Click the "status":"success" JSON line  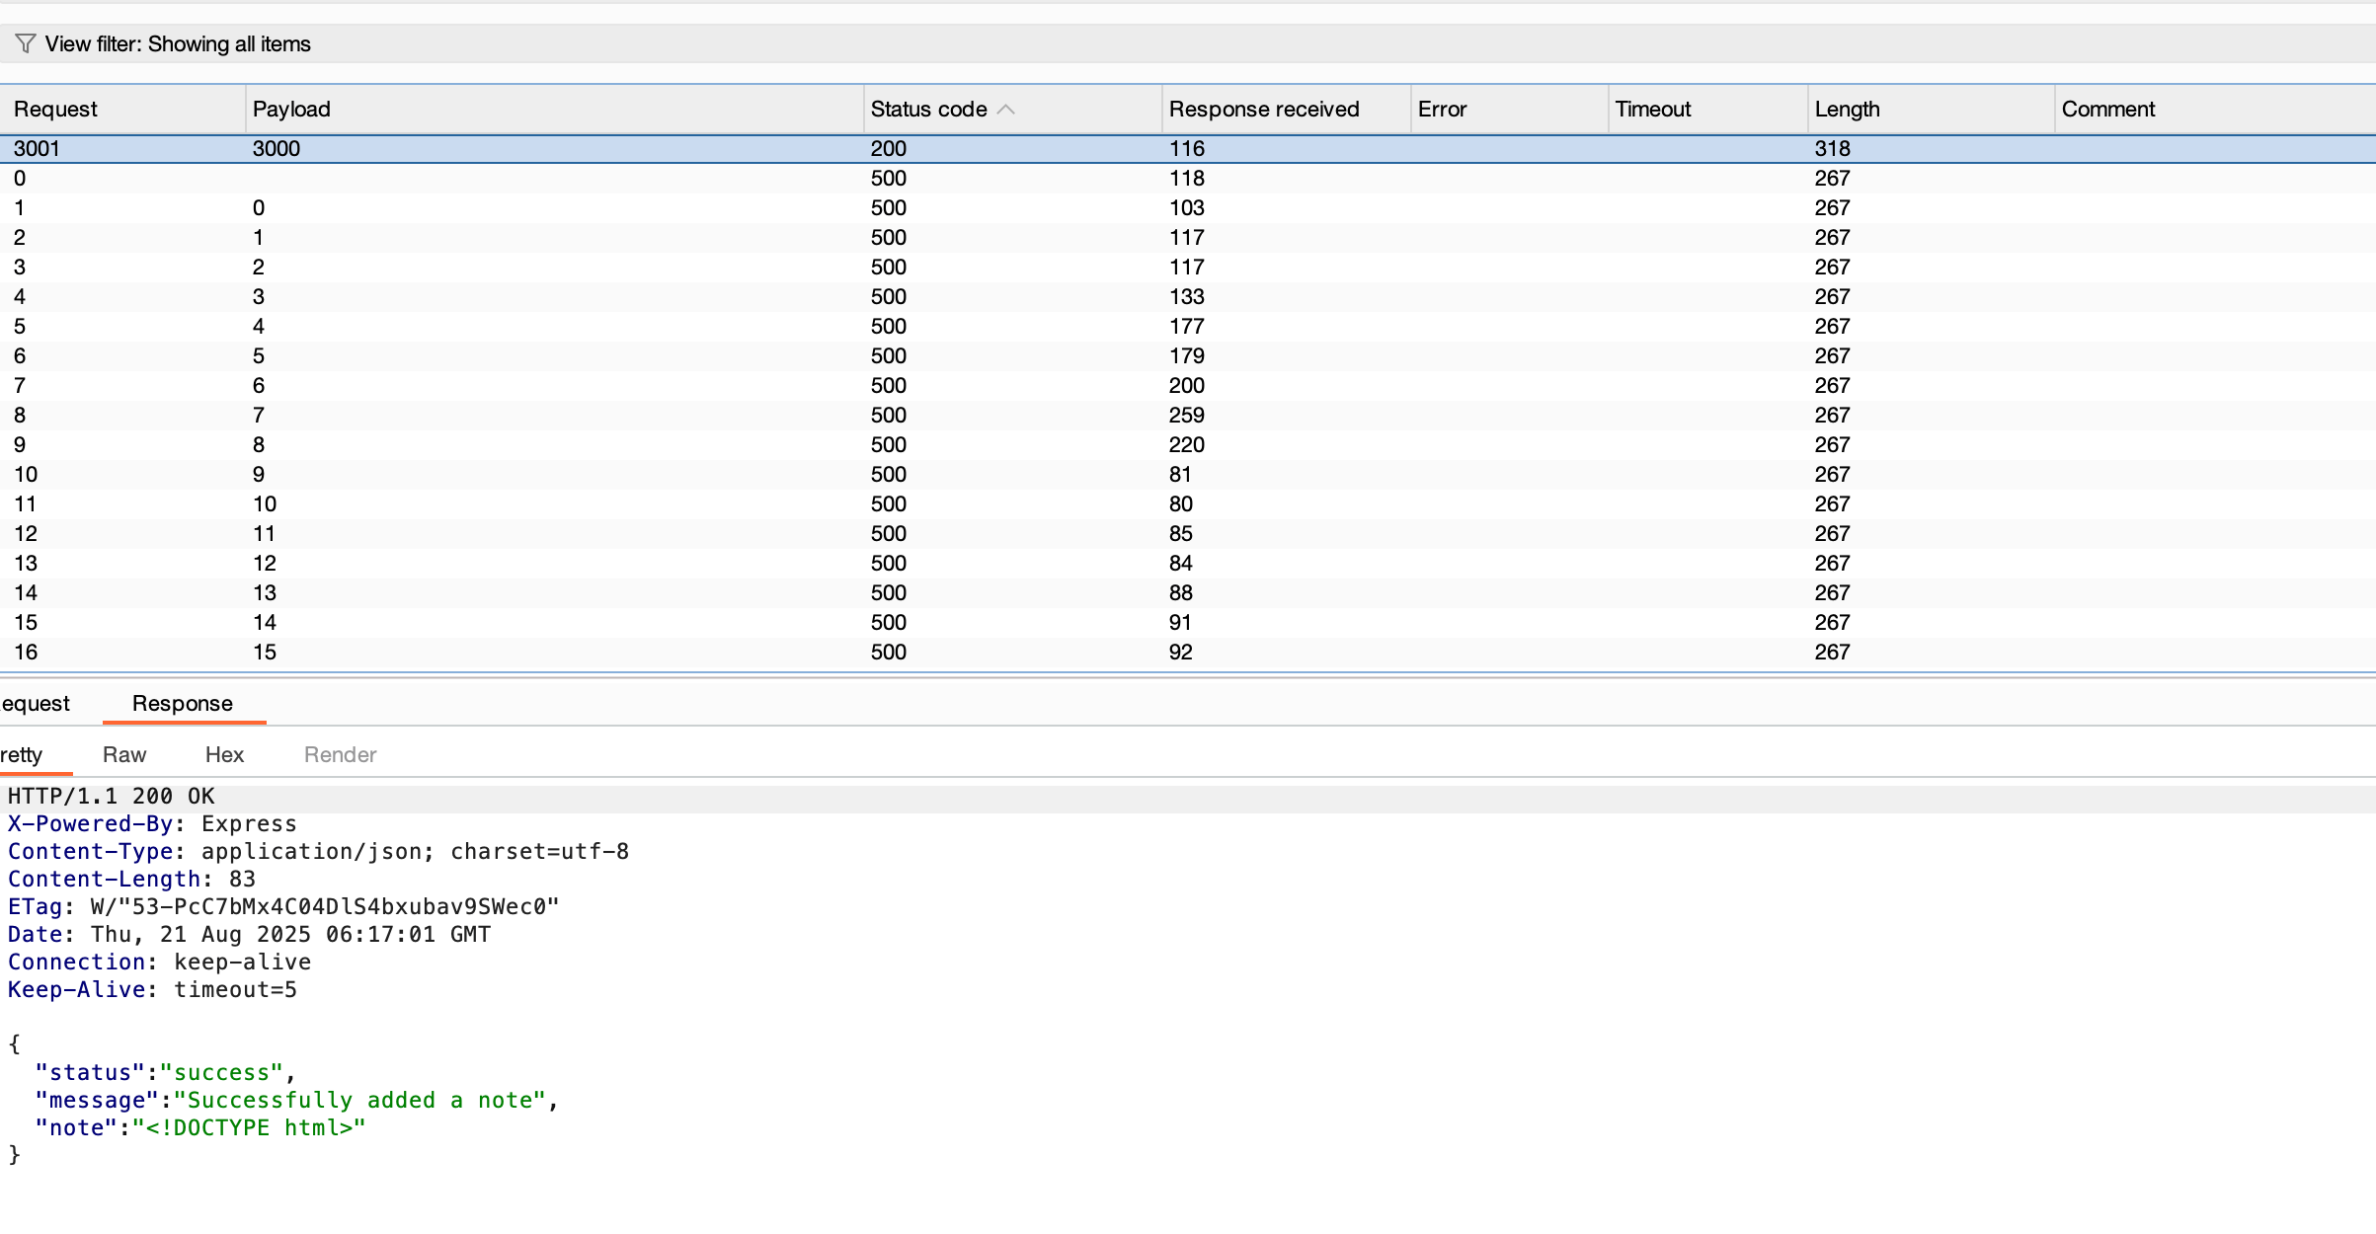tap(166, 1072)
